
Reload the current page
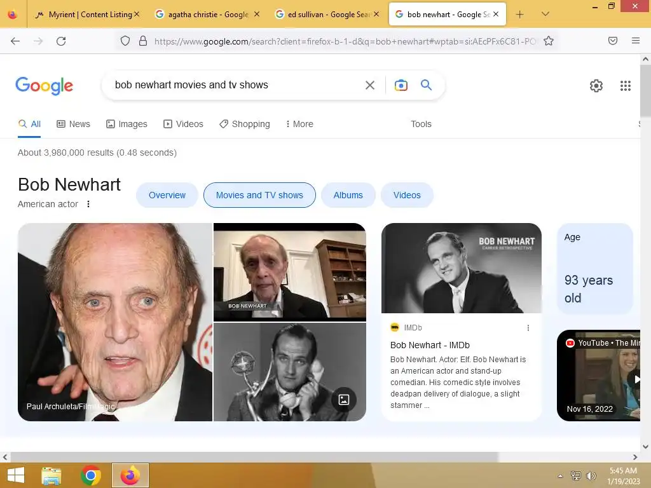[61, 41]
